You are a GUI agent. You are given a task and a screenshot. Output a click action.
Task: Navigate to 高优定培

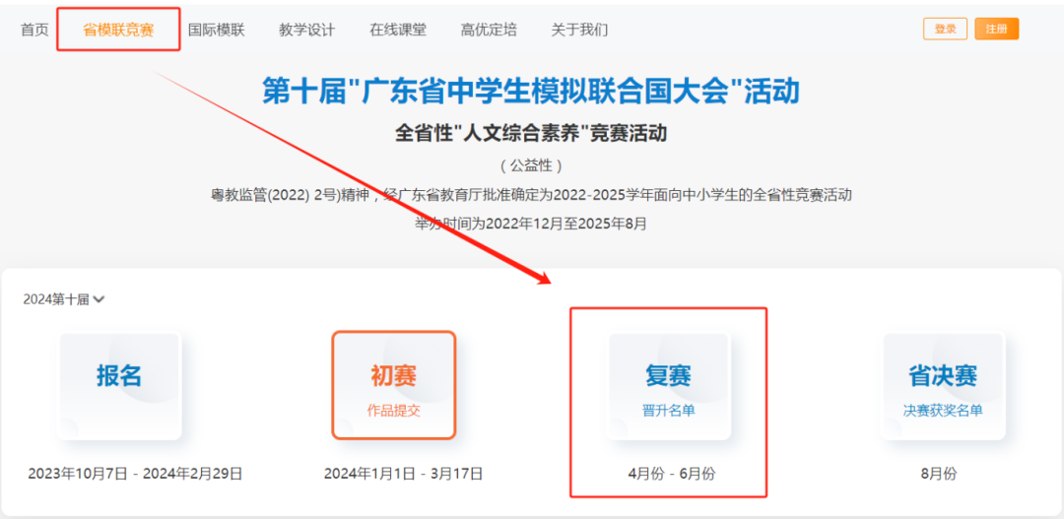[489, 30]
